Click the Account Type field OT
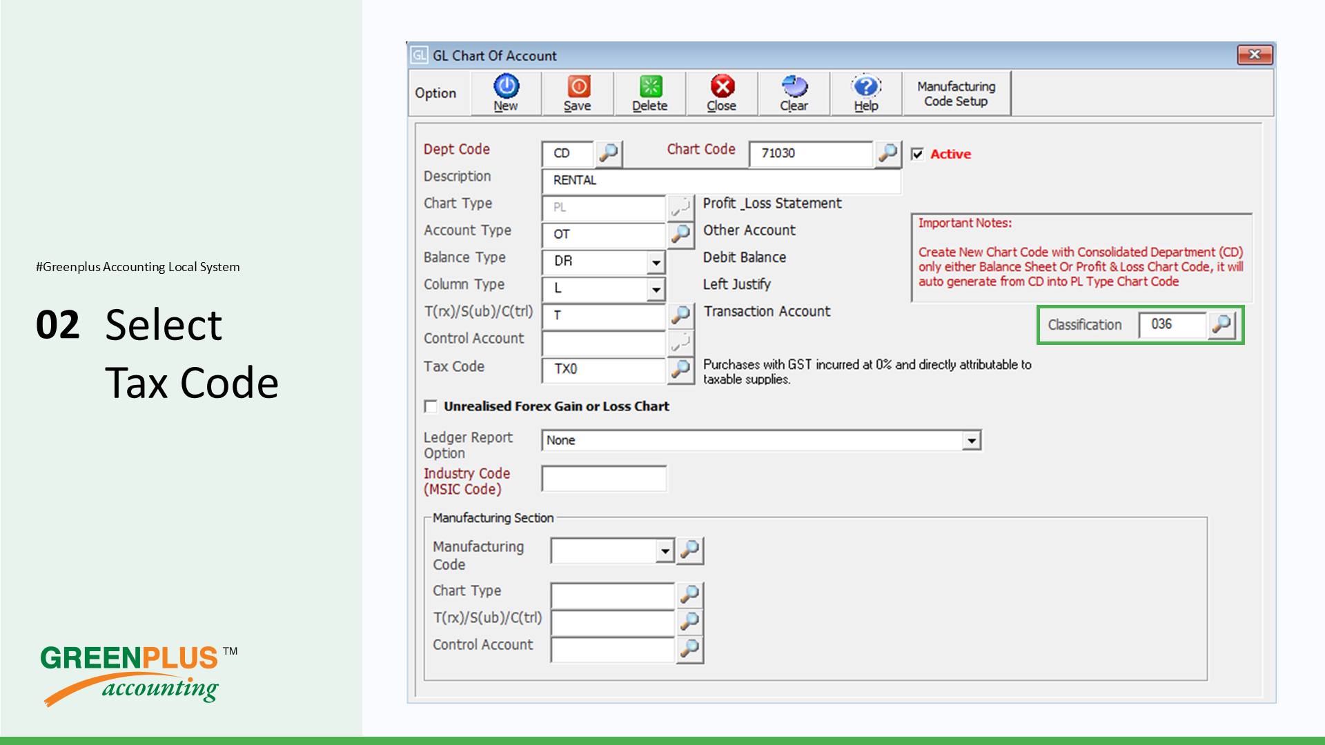 pos(604,234)
